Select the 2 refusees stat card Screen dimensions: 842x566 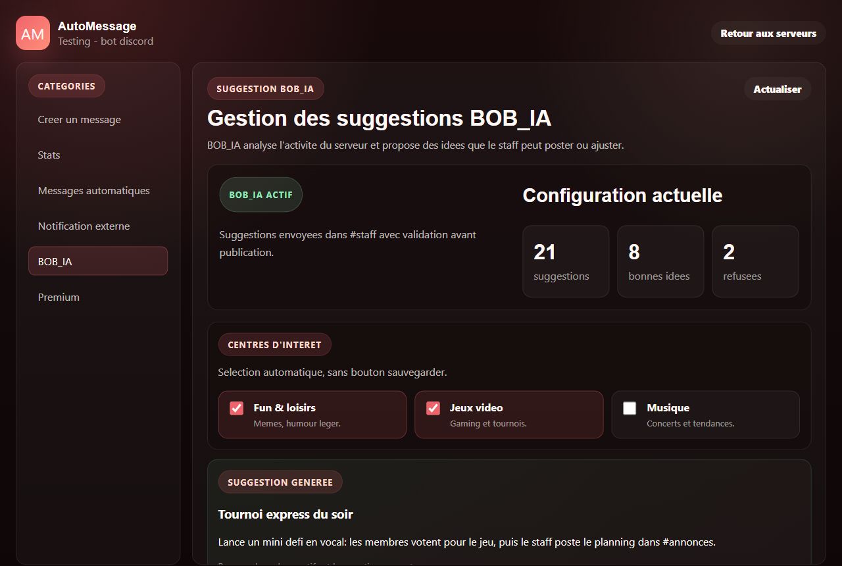pos(755,261)
